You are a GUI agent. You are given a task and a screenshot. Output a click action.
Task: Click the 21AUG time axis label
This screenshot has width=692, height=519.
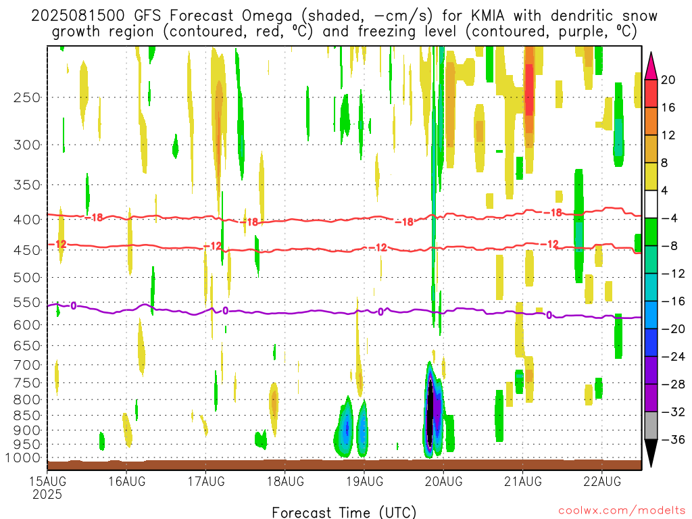click(523, 481)
